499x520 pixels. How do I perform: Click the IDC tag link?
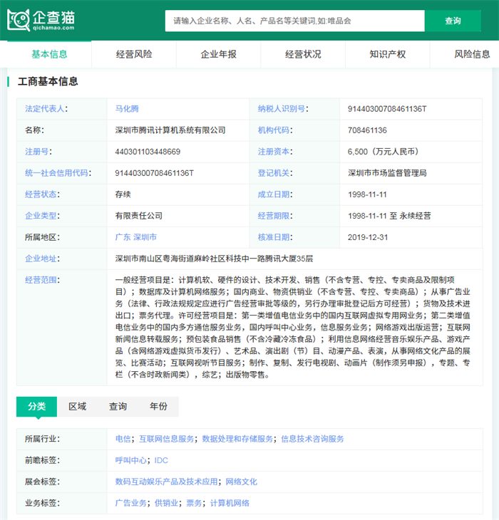point(161,460)
